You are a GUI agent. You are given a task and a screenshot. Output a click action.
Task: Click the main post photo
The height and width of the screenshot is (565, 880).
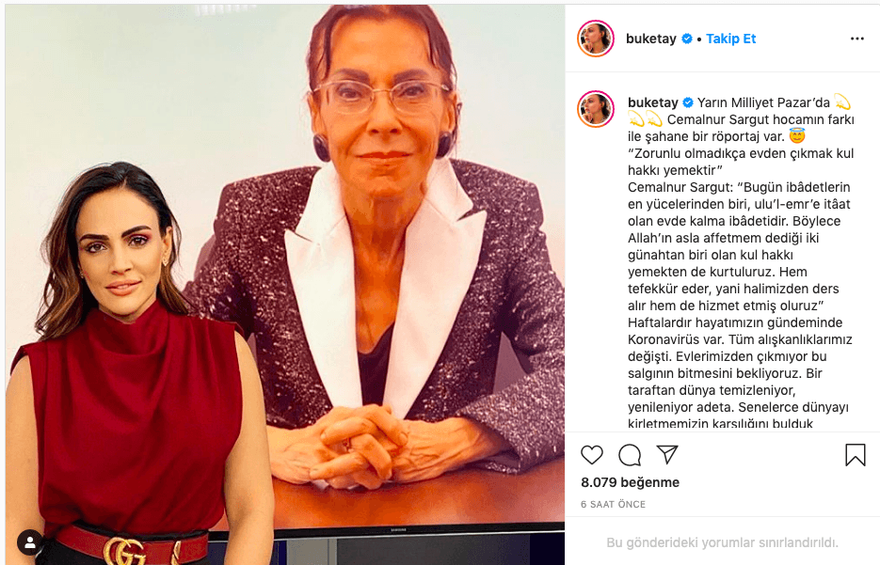click(285, 282)
